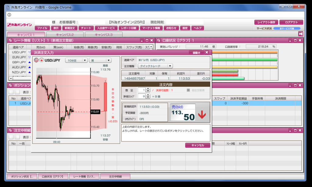The height and width of the screenshot is (187, 312).
Task: Open the レポート印刷 menu
Action: point(129,28)
